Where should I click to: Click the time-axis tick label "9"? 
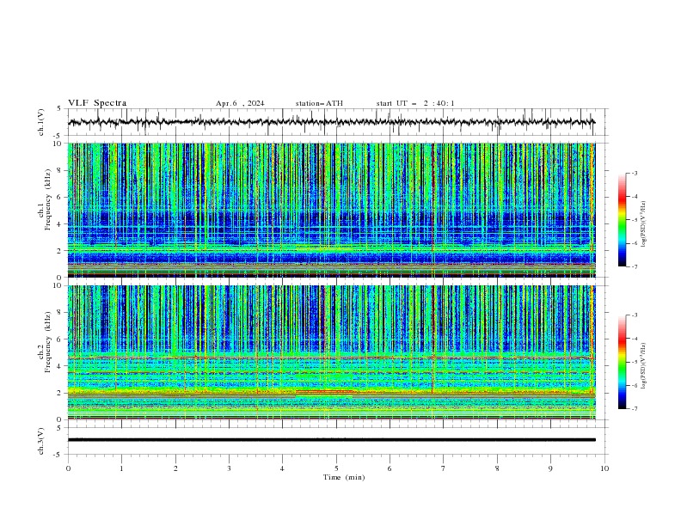click(550, 468)
